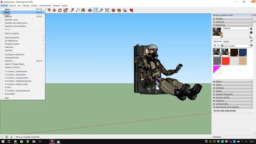Activate the Orbit camera tool
The image size is (256, 144).
click(x=90, y=10)
